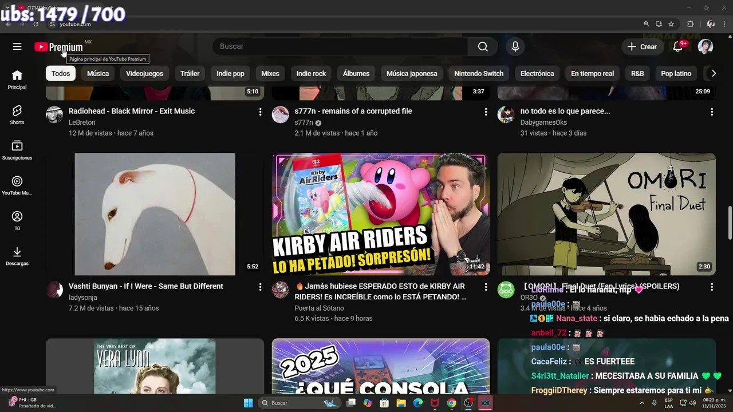Select the Indie rock filter chip

tap(311, 73)
